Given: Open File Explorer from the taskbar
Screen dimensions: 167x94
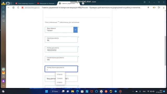Looking at the screenshot, I should (73, 91).
